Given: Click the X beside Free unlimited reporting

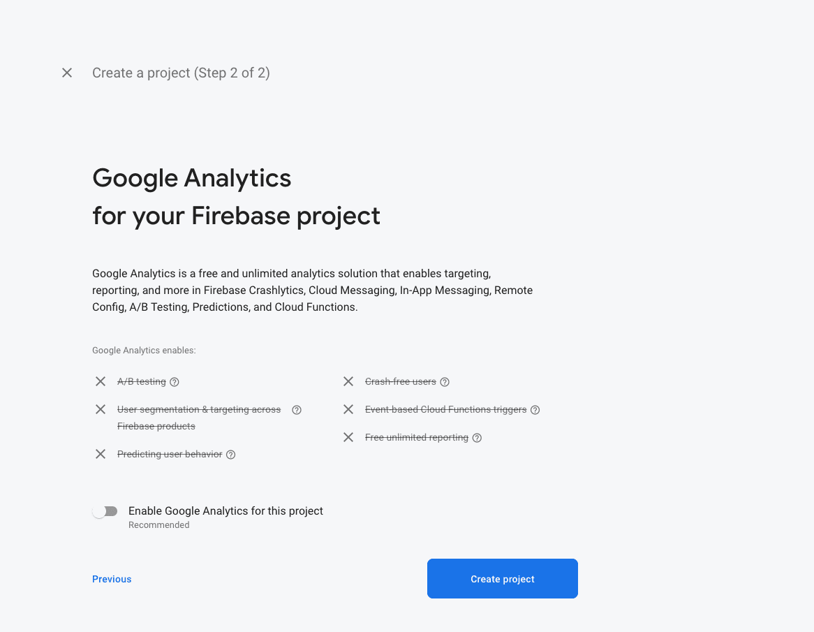Looking at the screenshot, I should coord(348,437).
